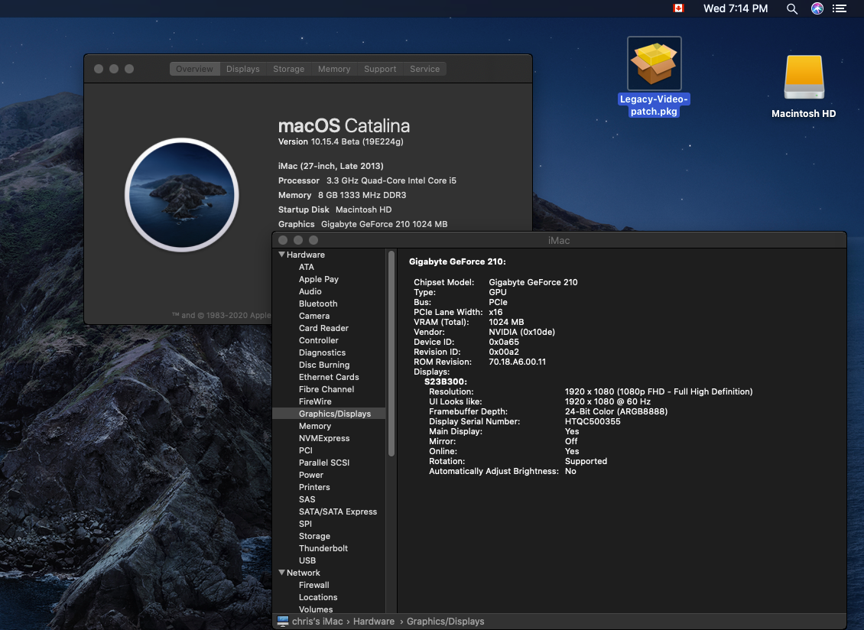864x630 pixels.
Task: Open Spotlight search magnifying glass
Action: (x=792, y=8)
